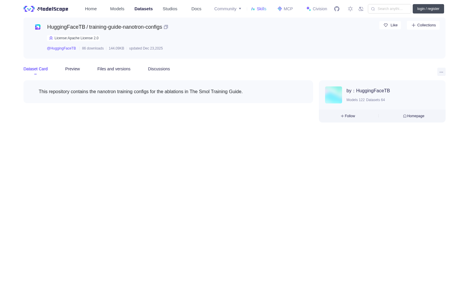The image size is (469, 293).
Task: Click the 144.09KB size text
Action: pos(116,48)
